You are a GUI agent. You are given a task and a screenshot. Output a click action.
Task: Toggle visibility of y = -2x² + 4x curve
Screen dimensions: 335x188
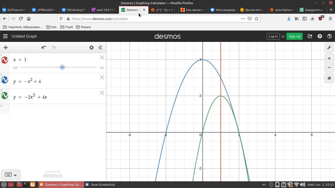click(4, 95)
